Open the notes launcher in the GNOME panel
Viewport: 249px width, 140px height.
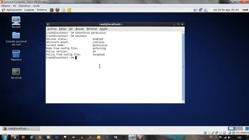coord(69,10)
